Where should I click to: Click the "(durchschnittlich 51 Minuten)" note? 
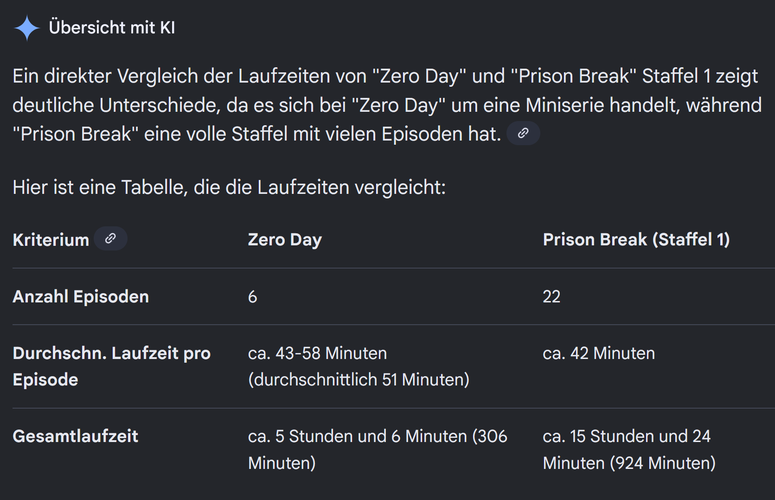click(359, 380)
